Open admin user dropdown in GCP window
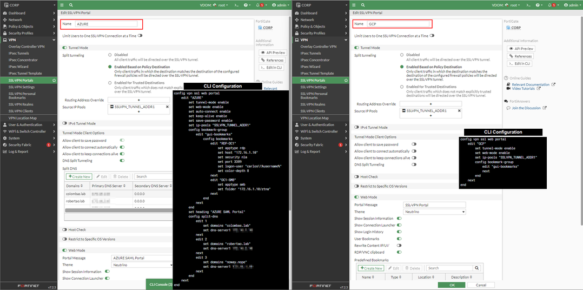The width and height of the screenshot is (583, 290). coord(573,5)
